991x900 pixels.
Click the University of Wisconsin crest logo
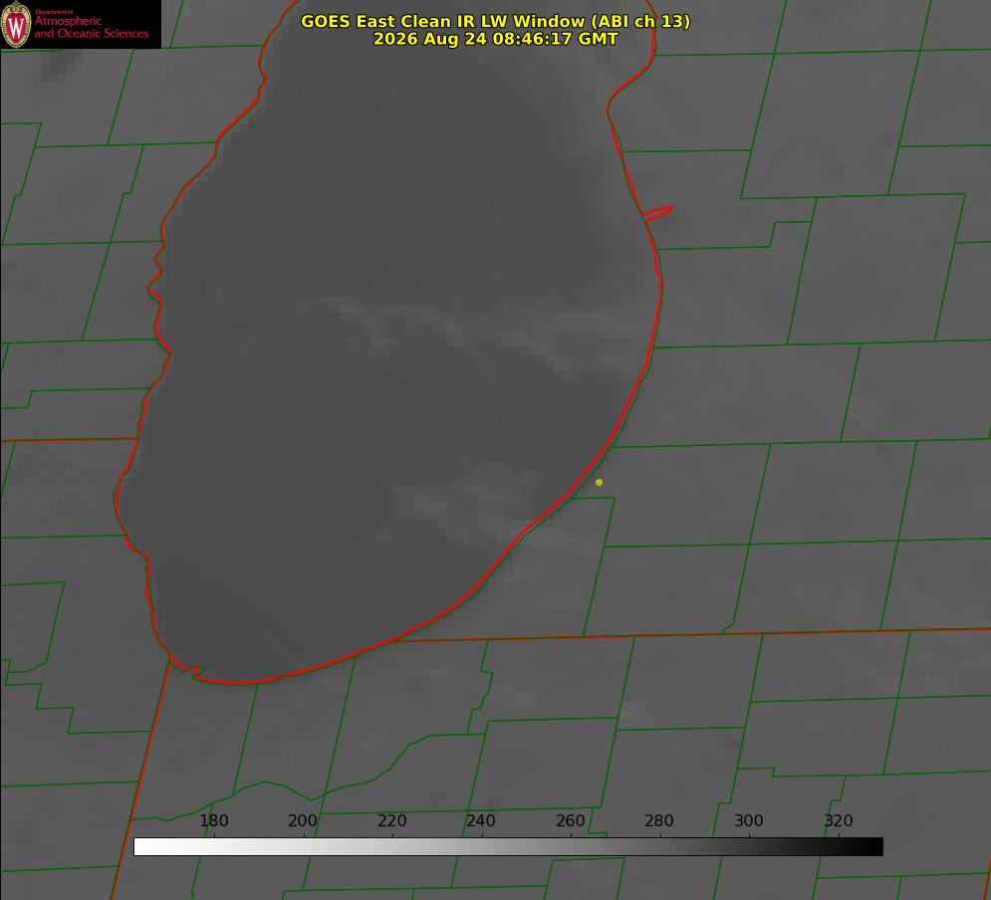(16, 24)
